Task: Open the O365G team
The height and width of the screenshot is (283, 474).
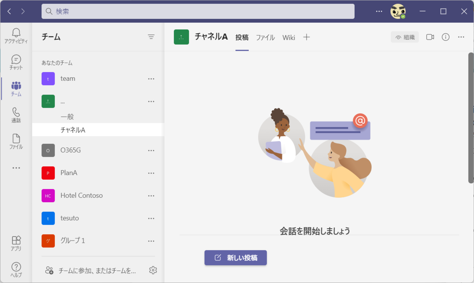Action: coord(98,151)
